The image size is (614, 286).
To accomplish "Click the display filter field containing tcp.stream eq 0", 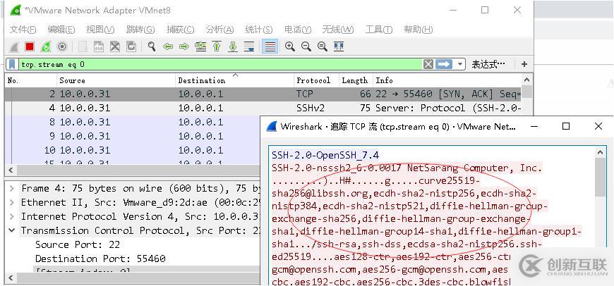I will point(219,64).
